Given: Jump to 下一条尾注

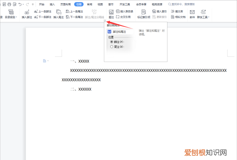Looking at the screenshot, I should 74,17.
